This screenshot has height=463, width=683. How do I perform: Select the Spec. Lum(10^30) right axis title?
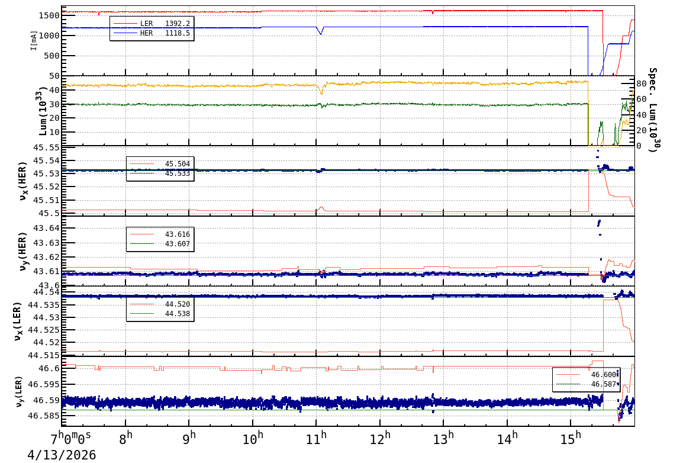[x=652, y=110]
